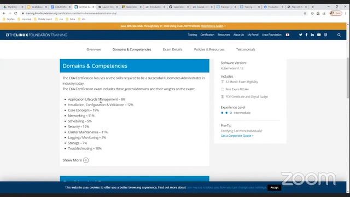The height and width of the screenshot is (197, 350).
Task: Go back with the browser back arrow
Action: (x=4, y=13)
